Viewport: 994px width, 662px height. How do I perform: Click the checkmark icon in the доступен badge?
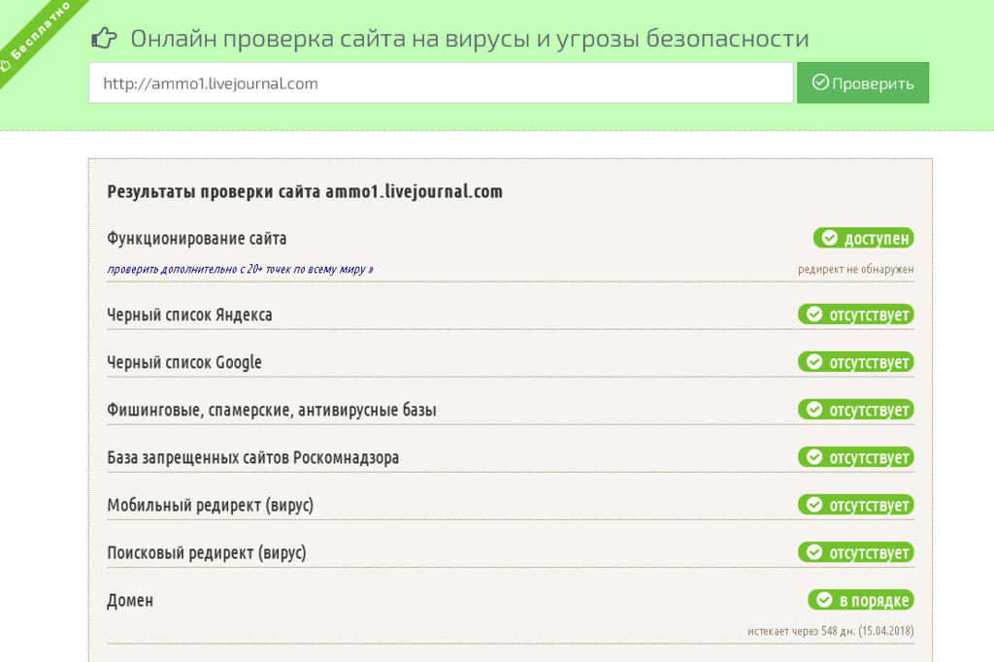coord(829,238)
